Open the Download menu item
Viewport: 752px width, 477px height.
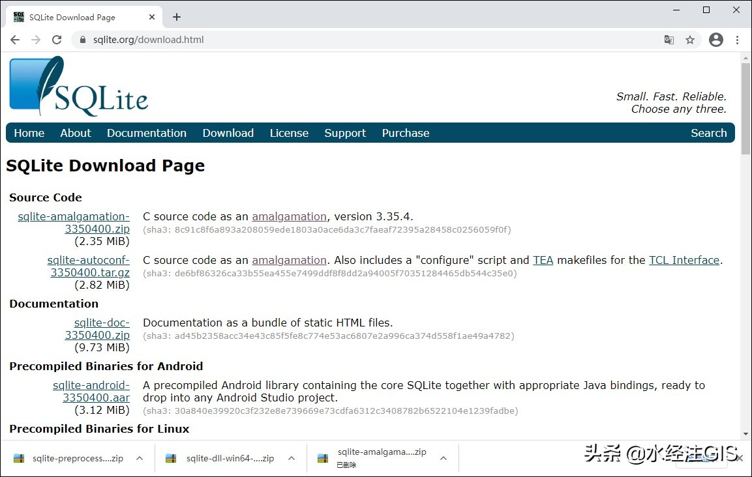pos(228,133)
